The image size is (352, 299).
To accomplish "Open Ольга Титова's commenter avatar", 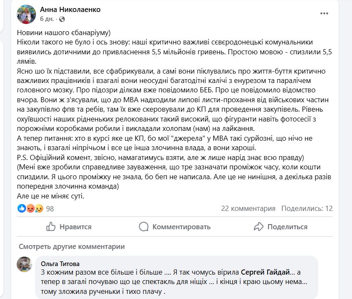I will tap(24, 264).
